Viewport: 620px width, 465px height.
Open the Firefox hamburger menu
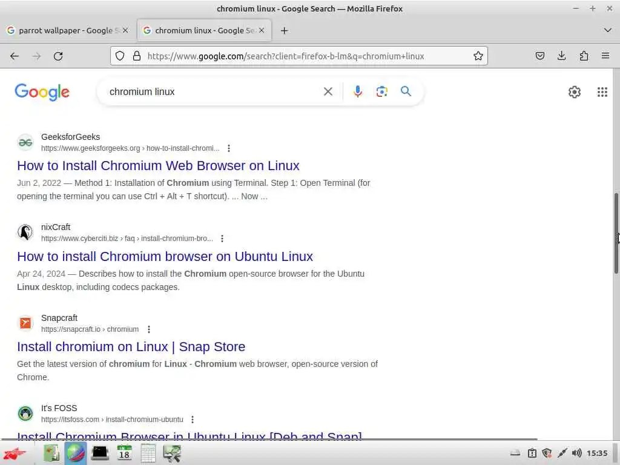pos(605,56)
